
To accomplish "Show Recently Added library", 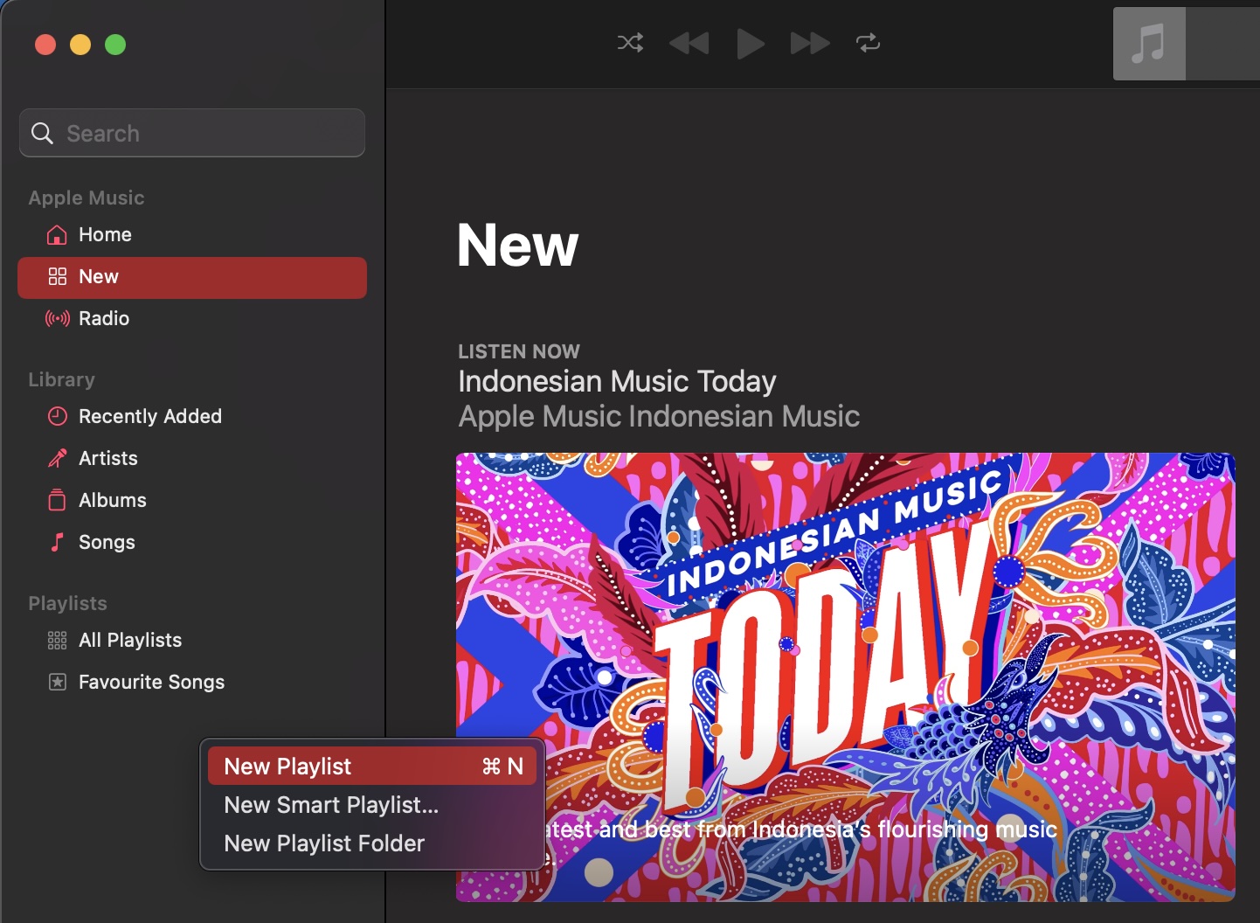I will coord(192,416).
